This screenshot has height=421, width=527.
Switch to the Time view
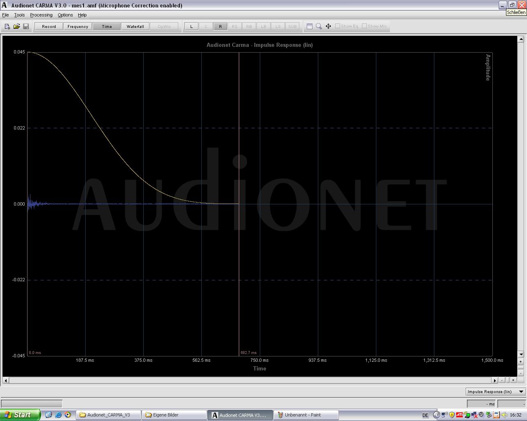pos(107,26)
